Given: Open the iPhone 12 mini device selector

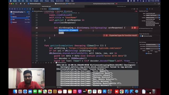Looking at the screenshot, I should [x=71, y=4].
